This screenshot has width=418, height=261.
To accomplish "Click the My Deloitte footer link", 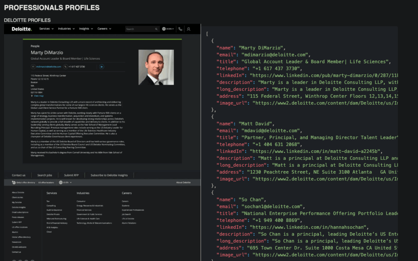I will (16, 202).
